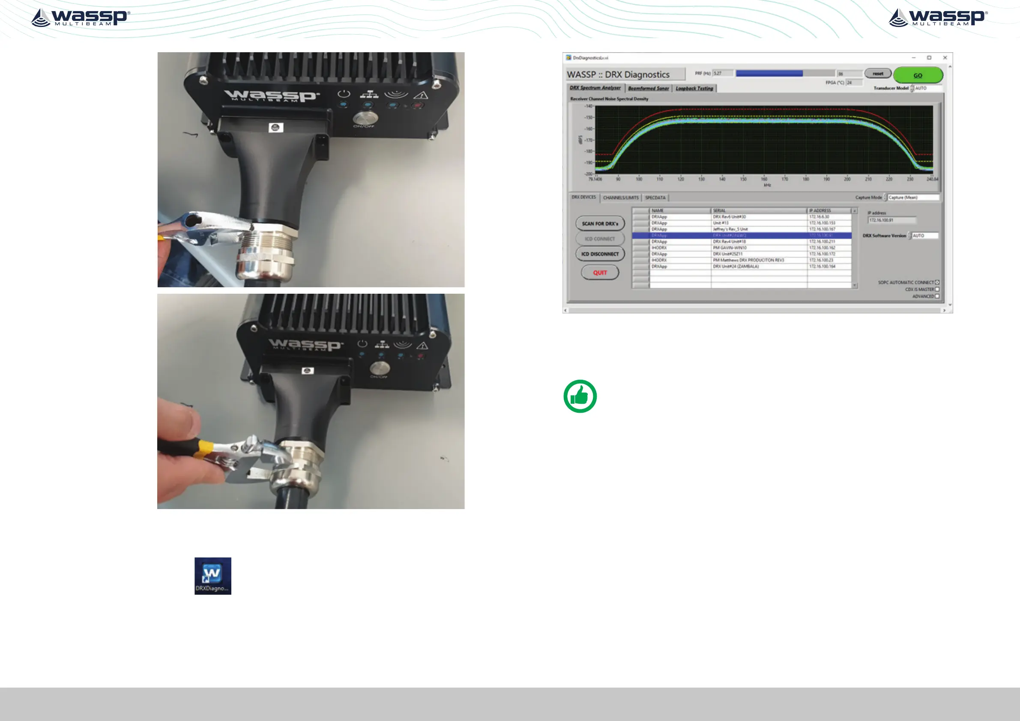Click the WASSP Multibeam logo at top right
1020x721 pixels.
point(938,18)
